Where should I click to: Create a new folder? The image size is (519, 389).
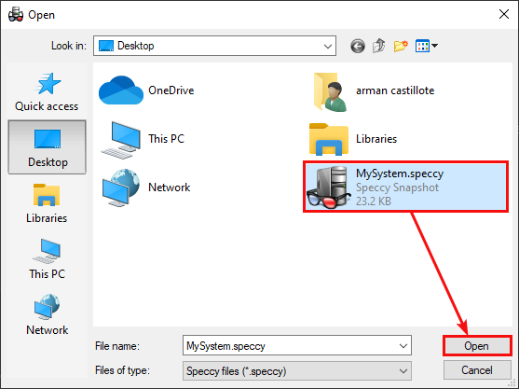click(401, 46)
